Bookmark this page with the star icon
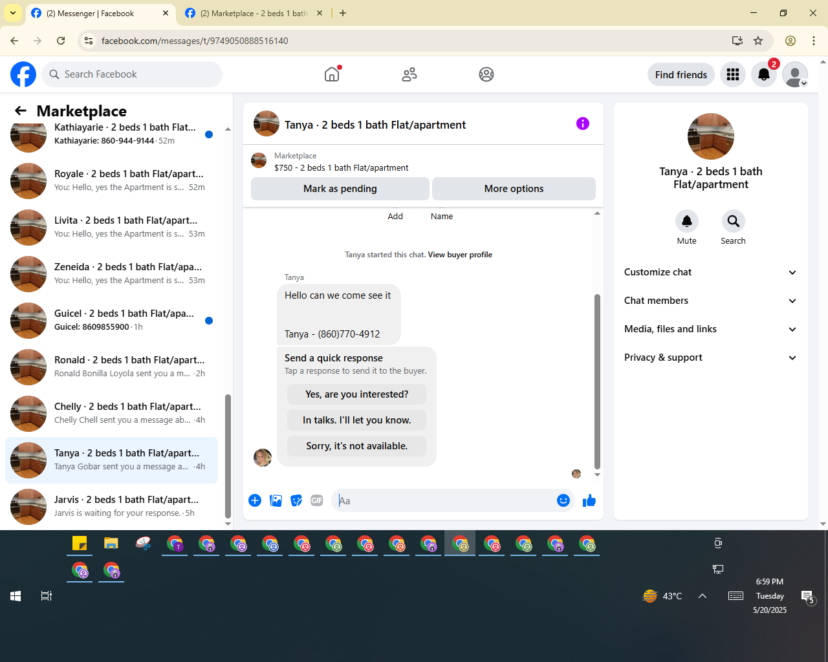This screenshot has height=662, width=828. (758, 41)
